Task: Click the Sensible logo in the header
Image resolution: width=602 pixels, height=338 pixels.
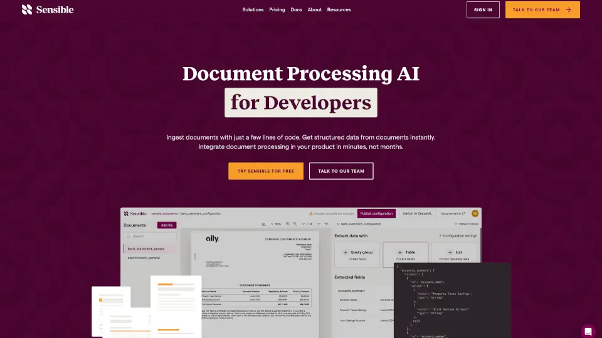Action: point(48,9)
